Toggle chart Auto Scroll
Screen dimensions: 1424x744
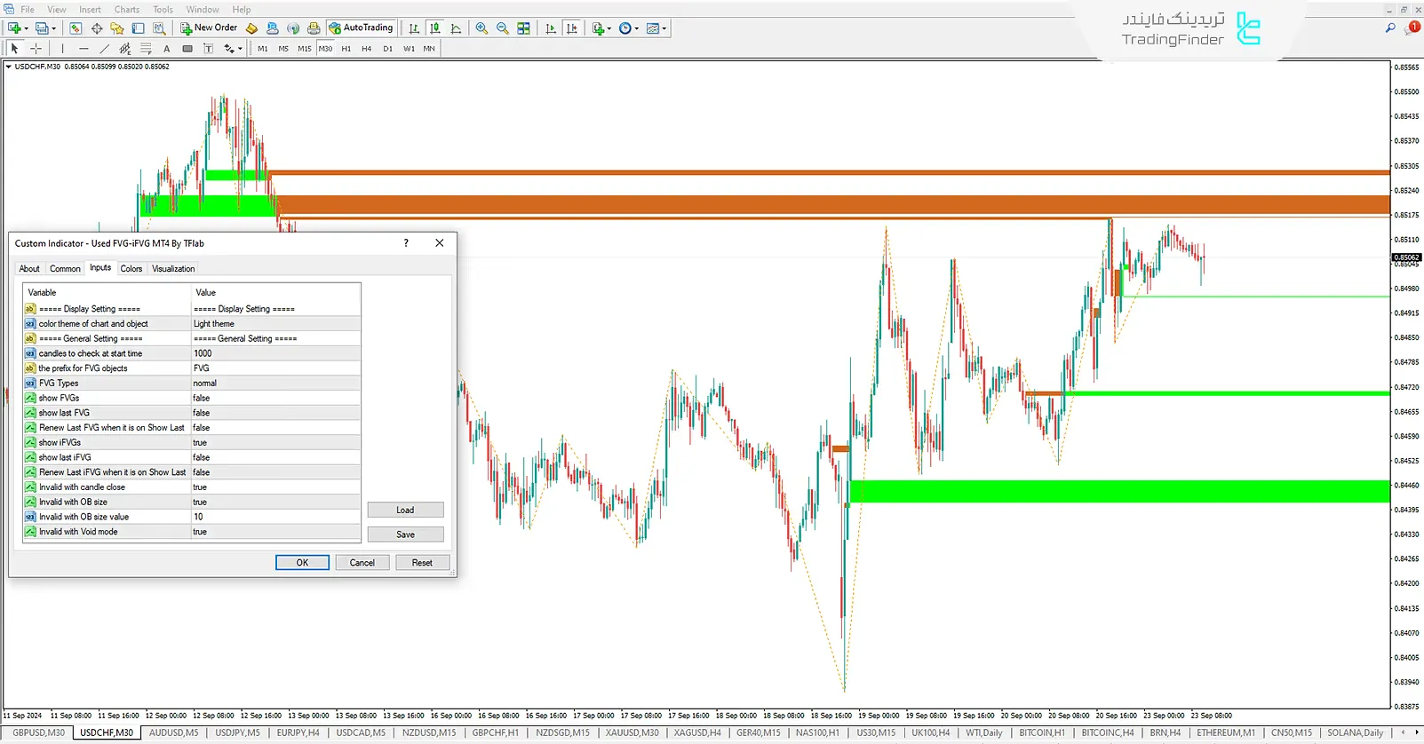[551, 28]
